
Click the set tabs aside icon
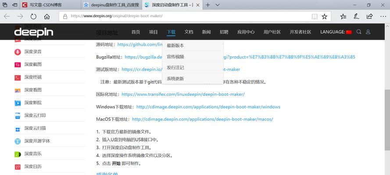[x=15, y=5]
